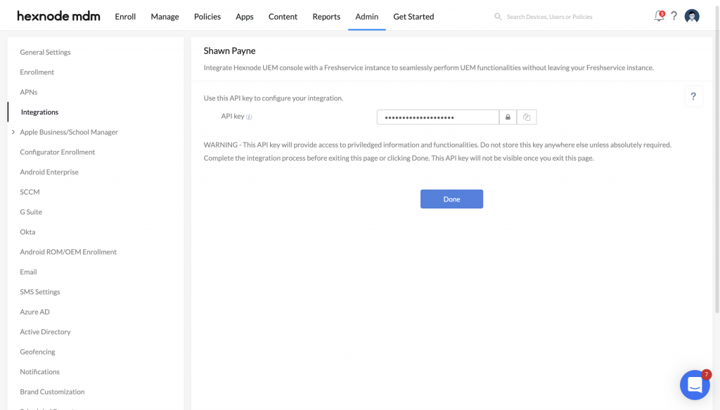Open the help question mark icon
The height and width of the screenshot is (410, 720).
[x=674, y=16]
